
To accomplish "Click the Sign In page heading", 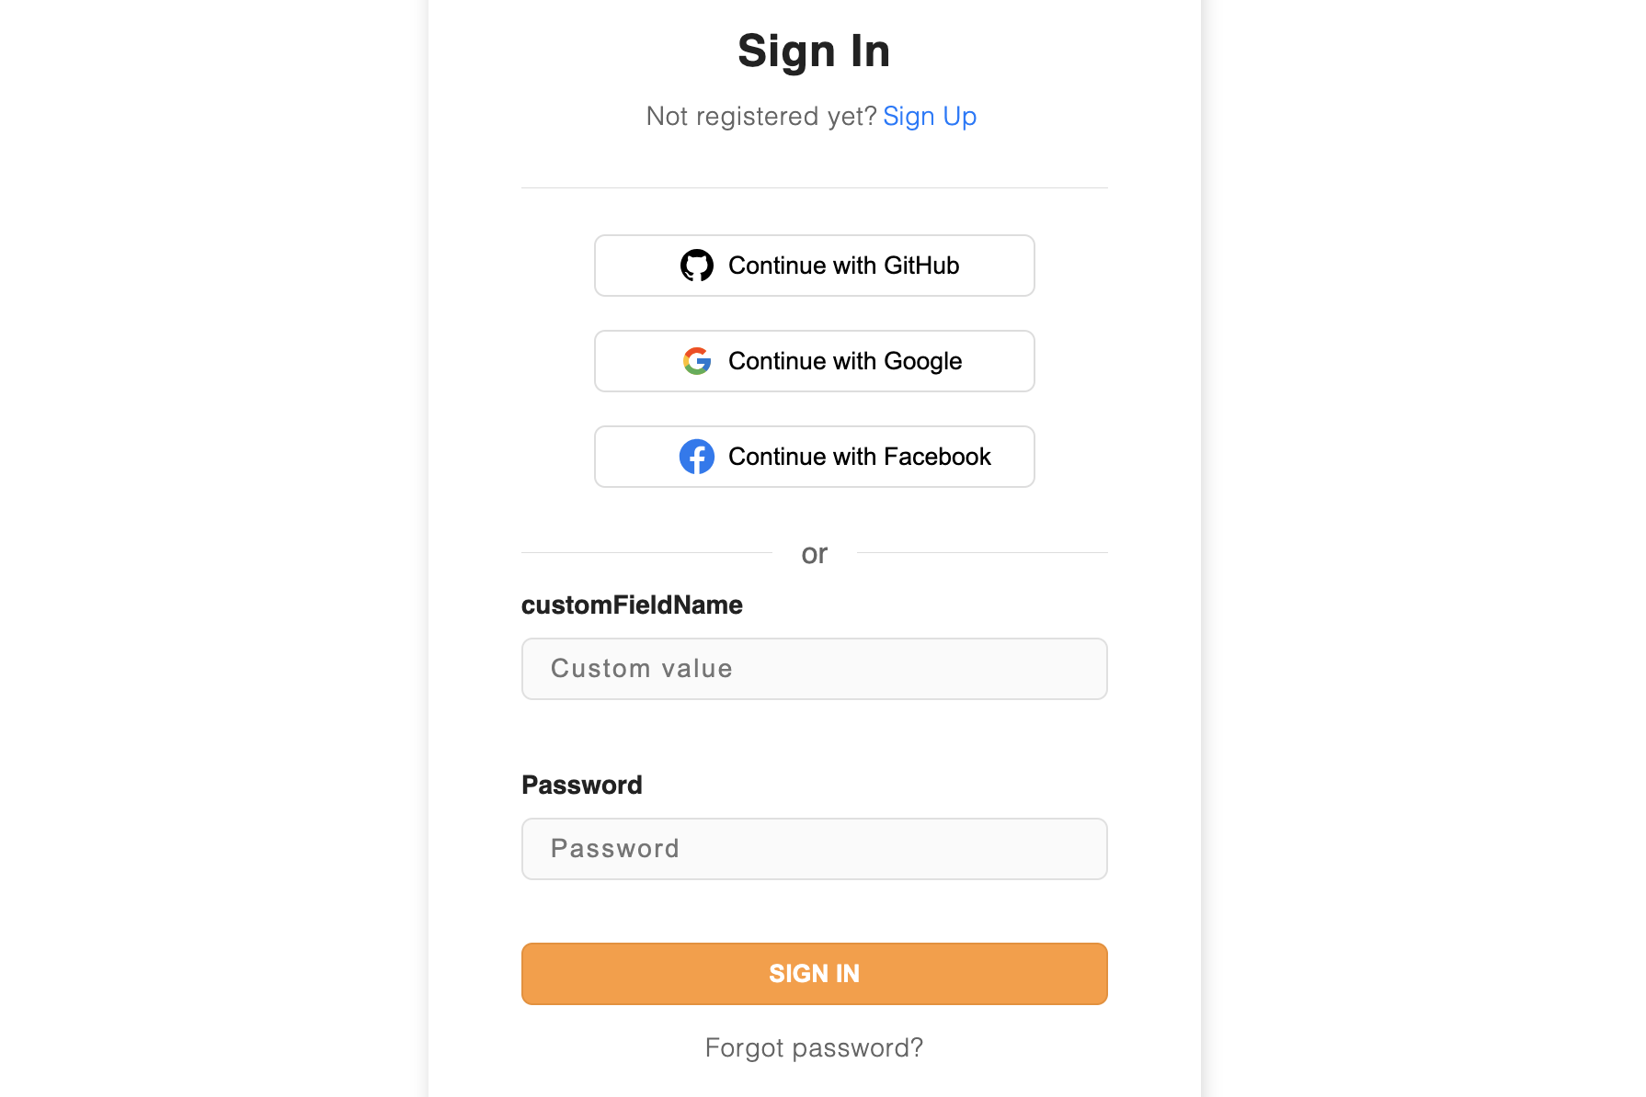I will click(814, 51).
